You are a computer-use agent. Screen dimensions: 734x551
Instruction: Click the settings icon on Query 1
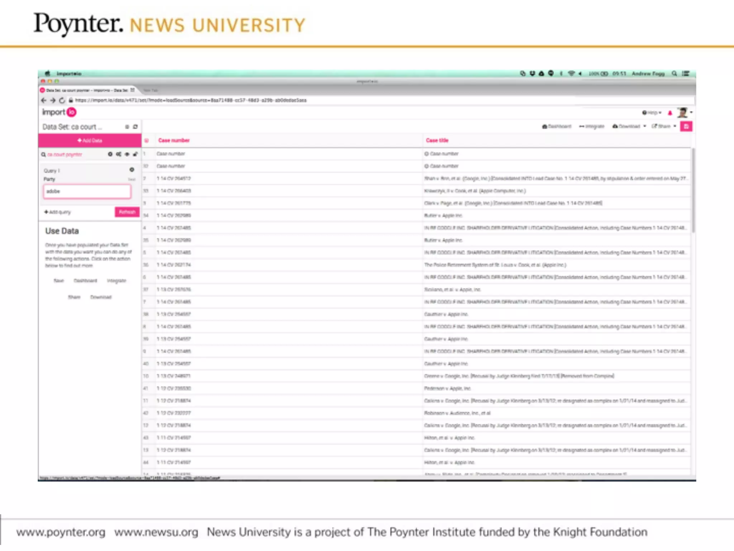tap(132, 170)
